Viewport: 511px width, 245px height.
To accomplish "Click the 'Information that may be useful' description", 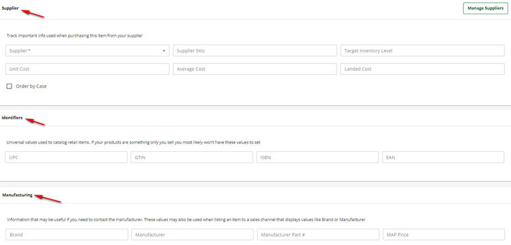I will [x=186, y=219].
